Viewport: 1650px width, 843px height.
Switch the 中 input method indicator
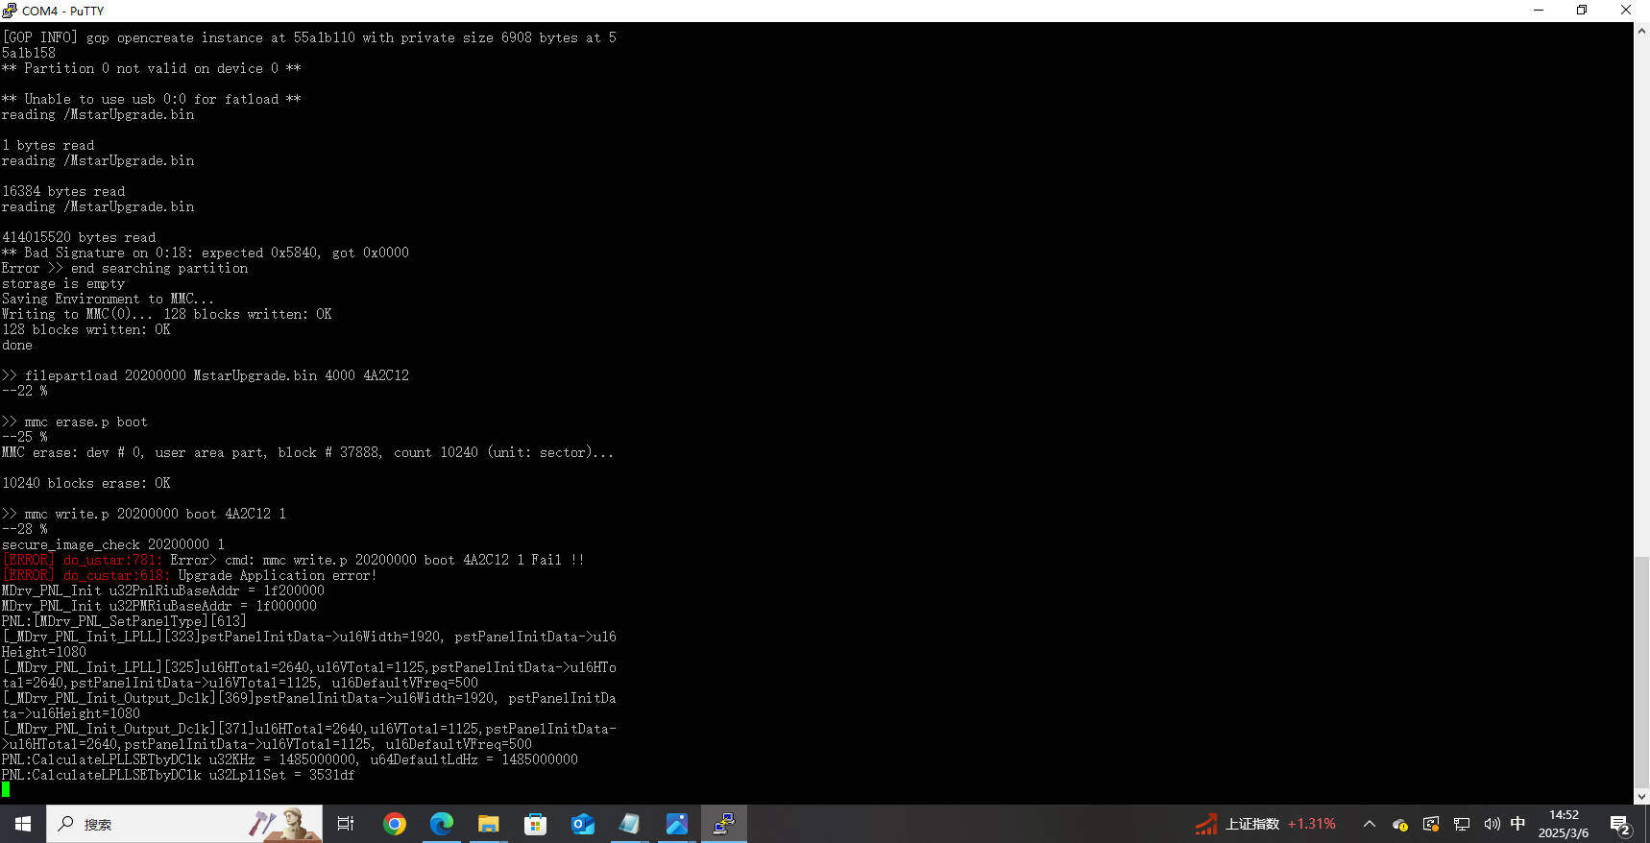1517,823
